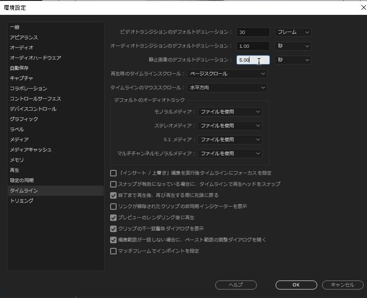Go to トリミング settings category
Viewport: 367px width, 298px height.
[22, 201]
